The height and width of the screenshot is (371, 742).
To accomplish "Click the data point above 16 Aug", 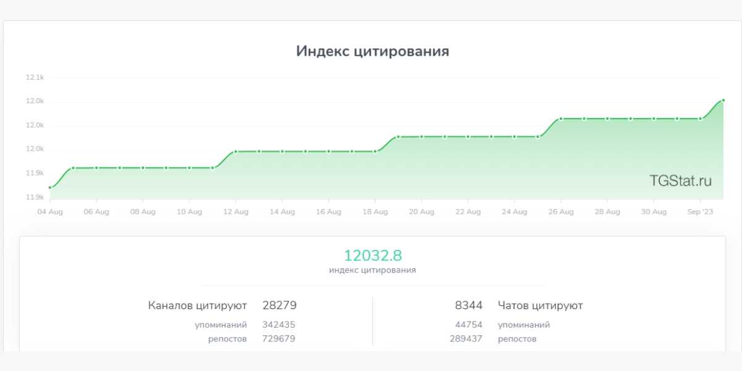I will (329, 151).
